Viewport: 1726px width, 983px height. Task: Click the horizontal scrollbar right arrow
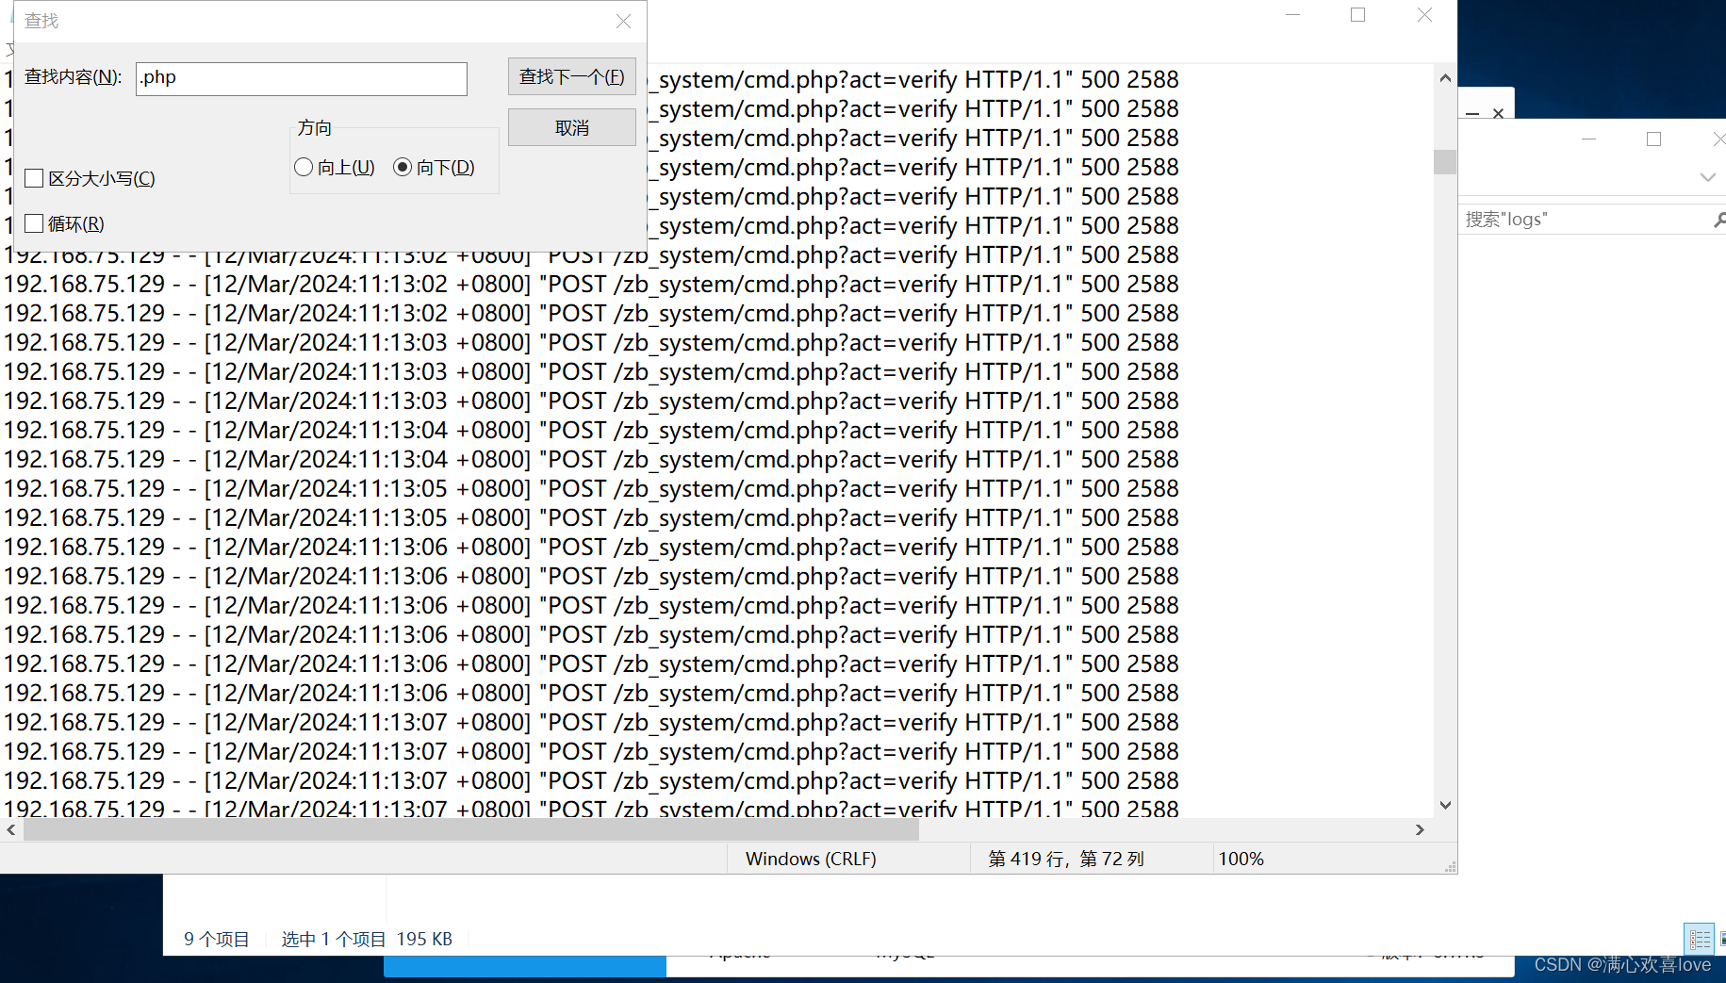1421,829
